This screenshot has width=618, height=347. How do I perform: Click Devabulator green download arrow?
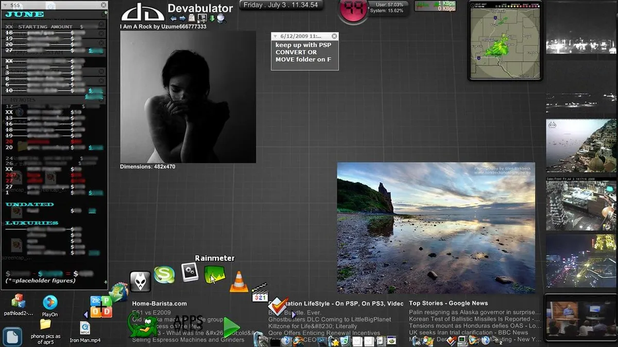(212, 19)
